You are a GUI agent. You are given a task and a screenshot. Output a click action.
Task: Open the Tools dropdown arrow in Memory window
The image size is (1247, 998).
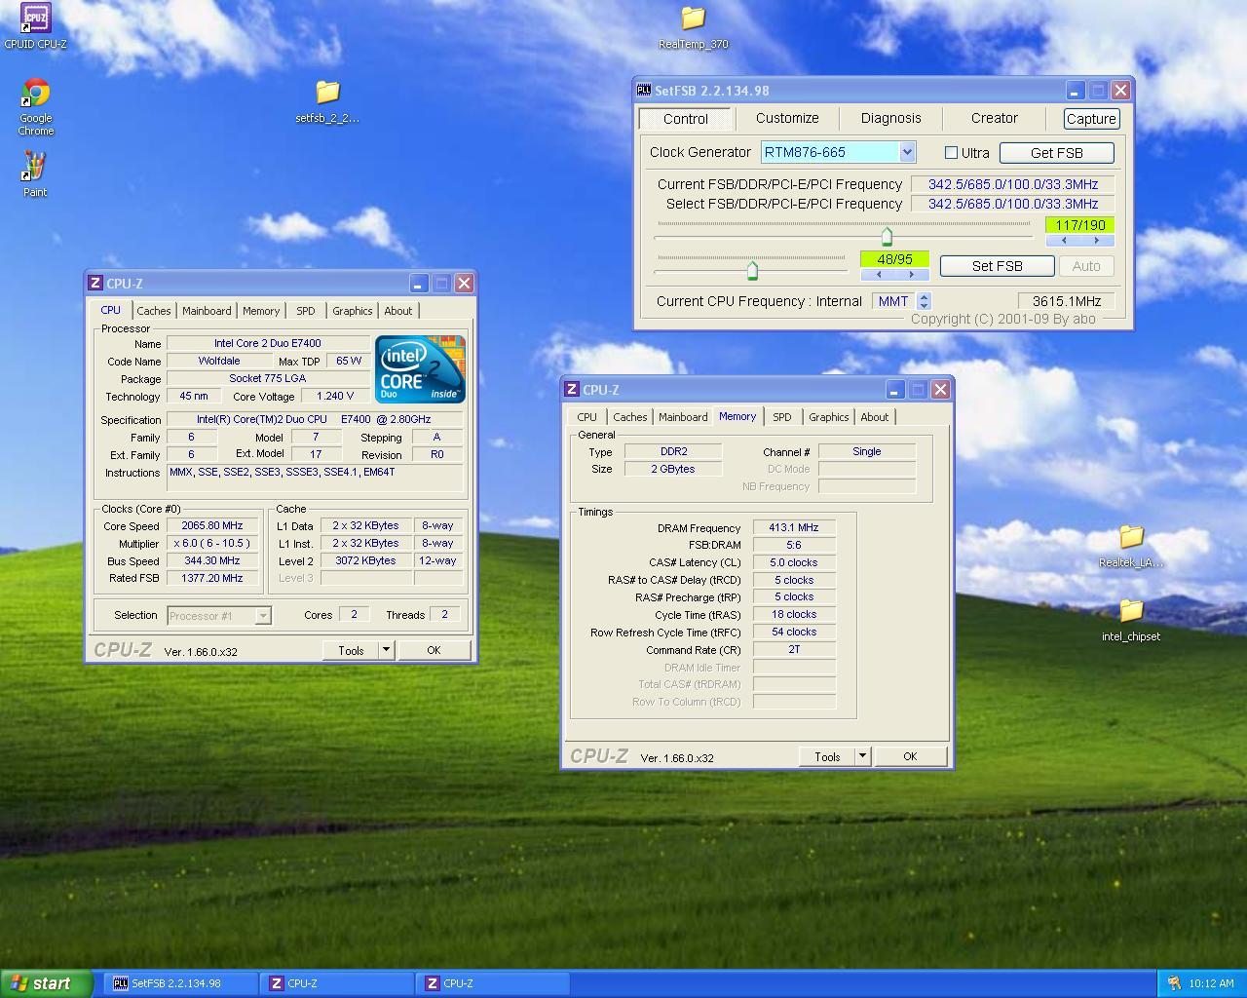862,756
